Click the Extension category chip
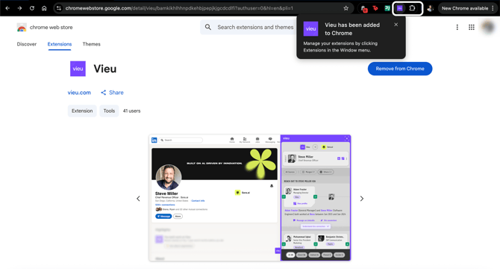The width and height of the screenshot is (500, 269). pyautogui.click(x=82, y=111)
